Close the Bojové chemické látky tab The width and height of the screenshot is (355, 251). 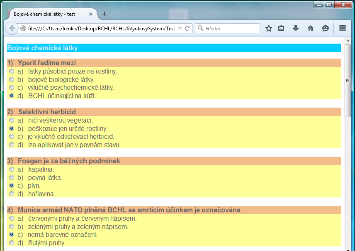(91, 14)
